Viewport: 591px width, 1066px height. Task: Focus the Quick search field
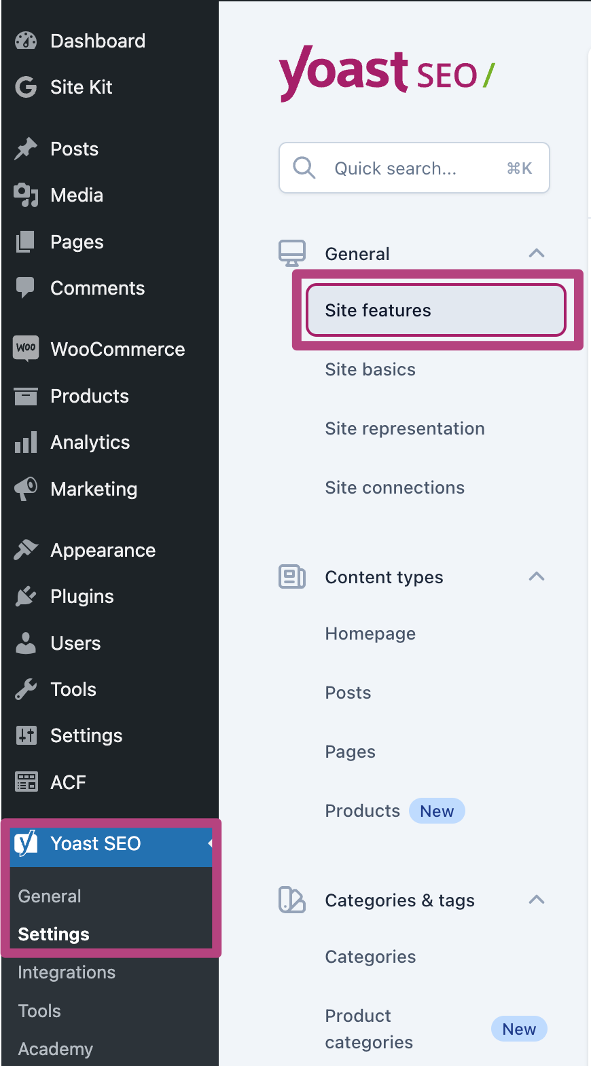[x=414, y=168]
